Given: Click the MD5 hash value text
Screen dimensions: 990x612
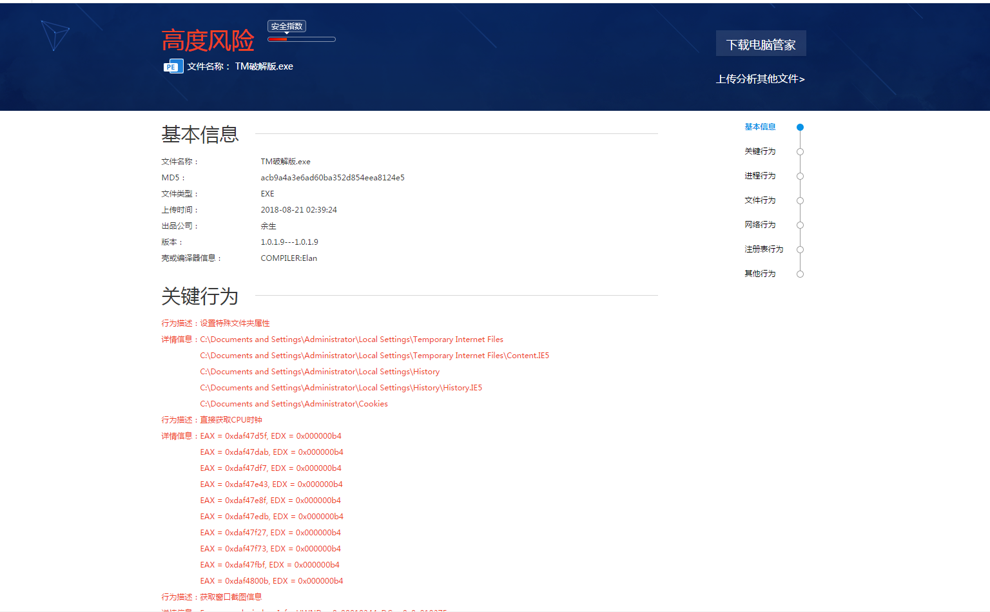Looking at the screenshot, I should point(332,178).
